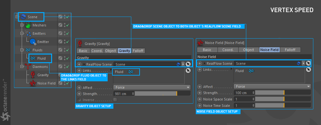Select the Gravity object name in the tree

click(x=43, y=75)
